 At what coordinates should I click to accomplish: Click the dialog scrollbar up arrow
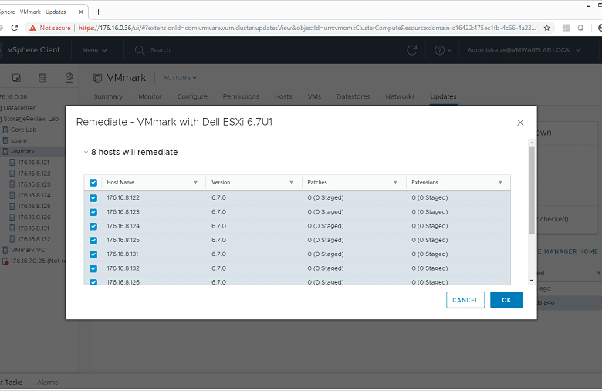point(532,143)
